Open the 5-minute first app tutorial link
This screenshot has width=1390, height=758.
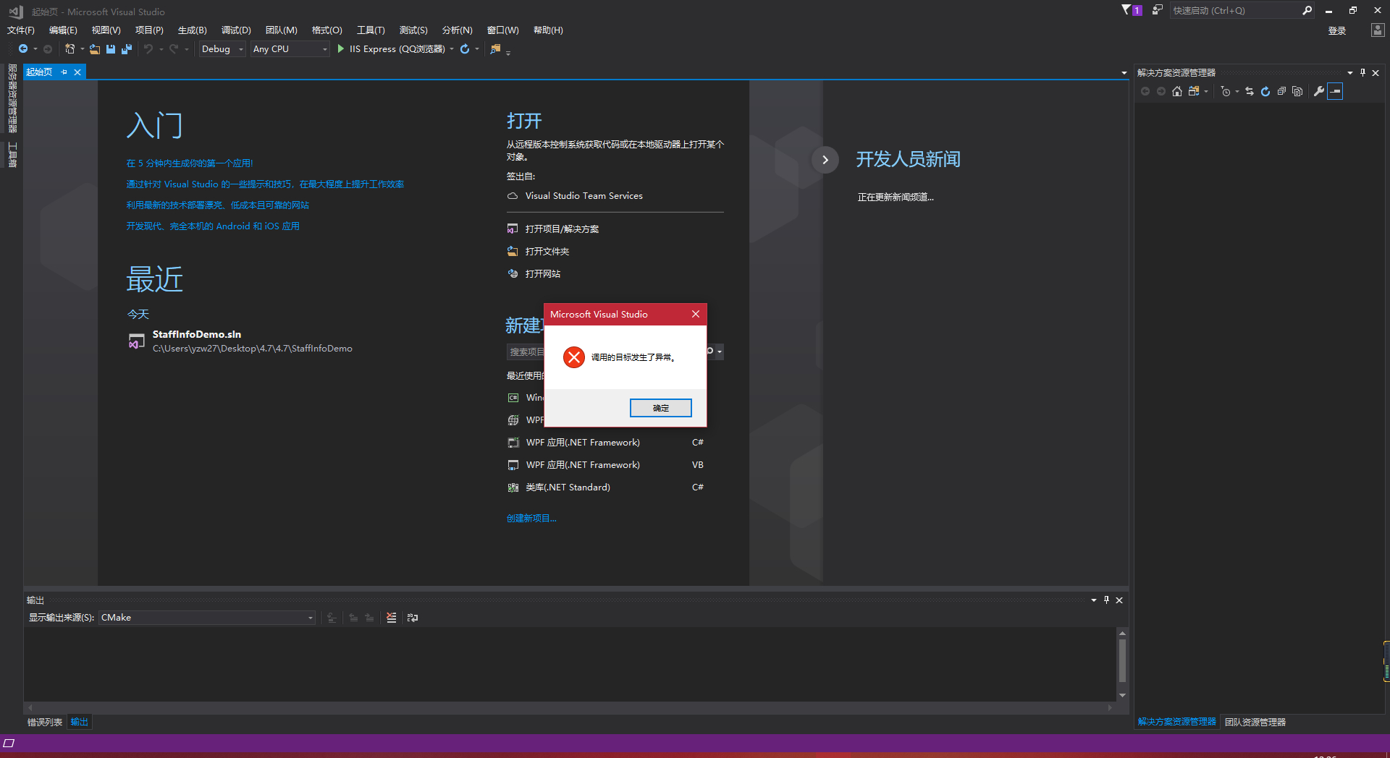tap(190, 163)
